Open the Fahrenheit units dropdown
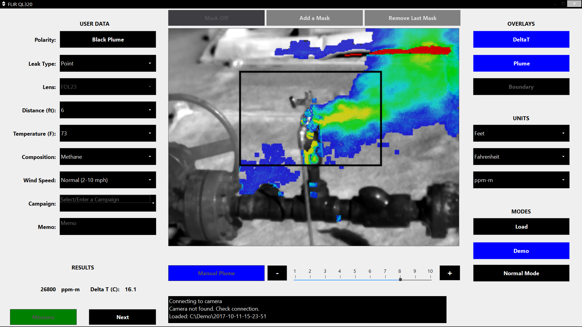Screen dimensions: 582x327 click(521, 157)
